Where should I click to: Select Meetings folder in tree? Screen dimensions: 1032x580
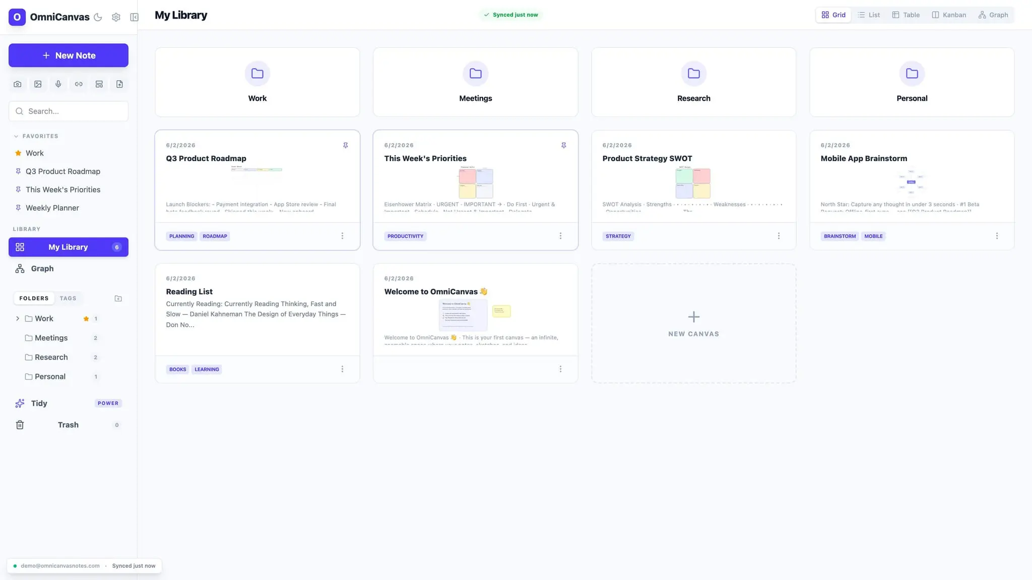click(51, 338)
